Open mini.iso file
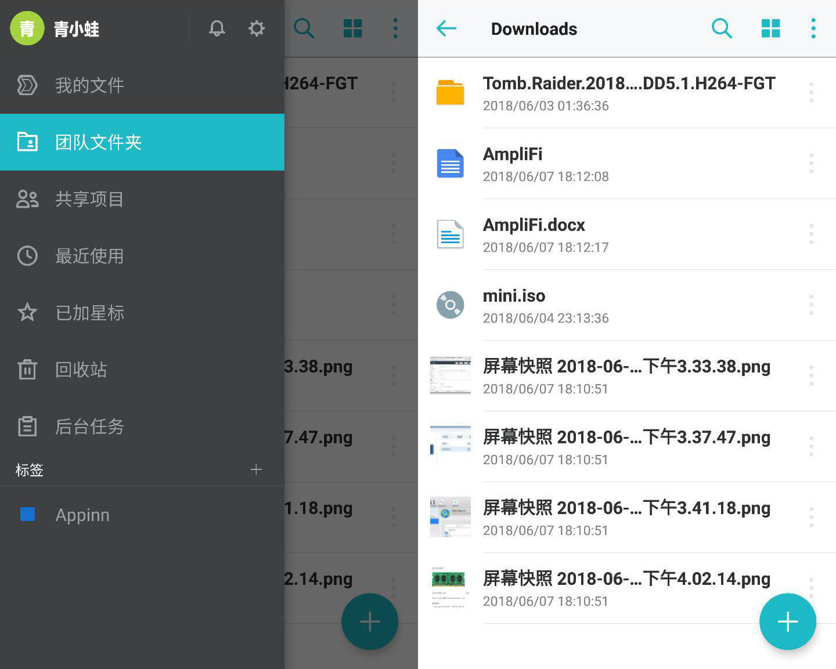Screen dimensions: 836x669 [x=627, y=305]
